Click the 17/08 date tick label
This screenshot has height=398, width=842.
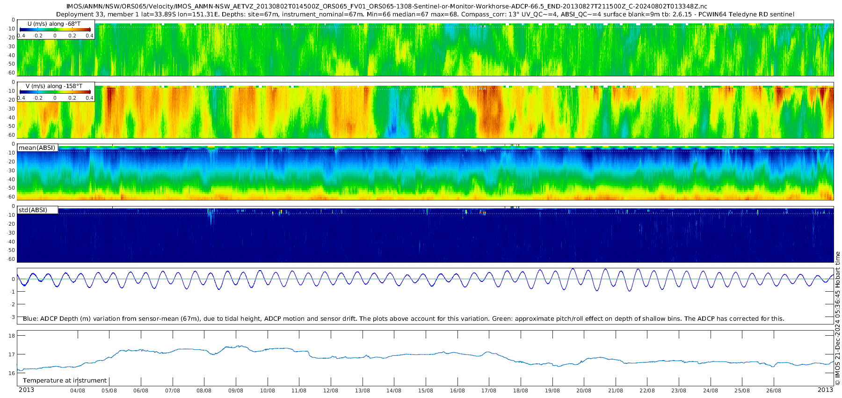pos(489,391)
